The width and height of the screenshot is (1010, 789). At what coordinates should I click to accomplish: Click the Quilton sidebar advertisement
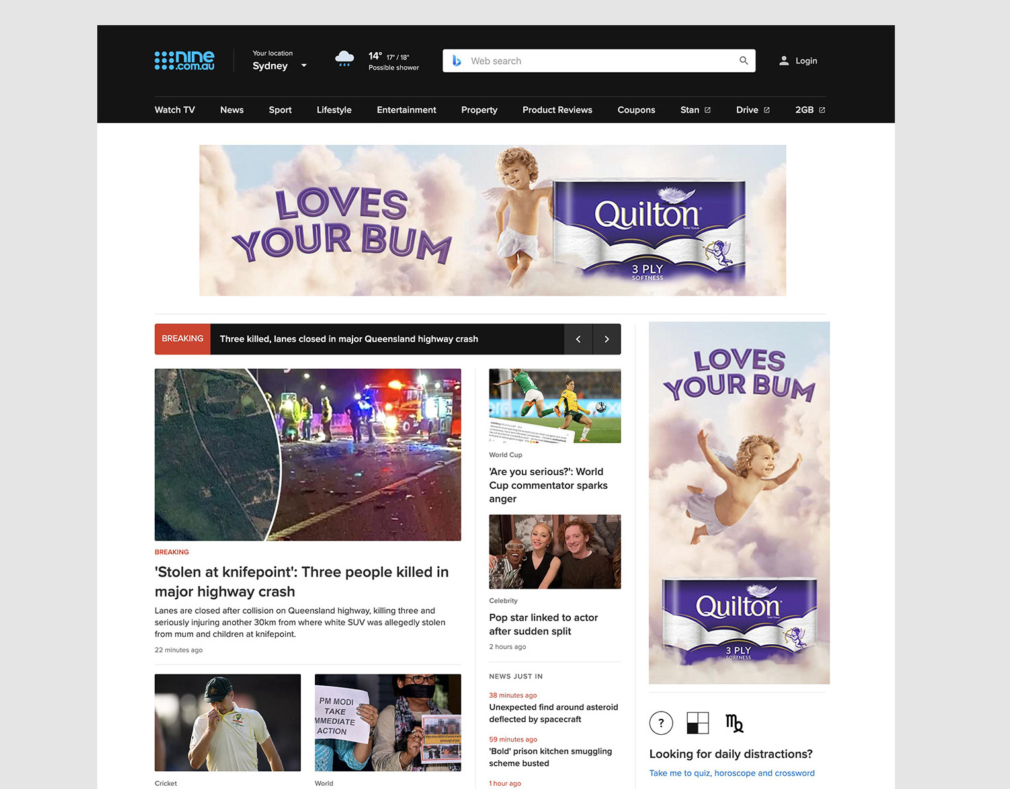pyautogui.click(x=739, y=503)
